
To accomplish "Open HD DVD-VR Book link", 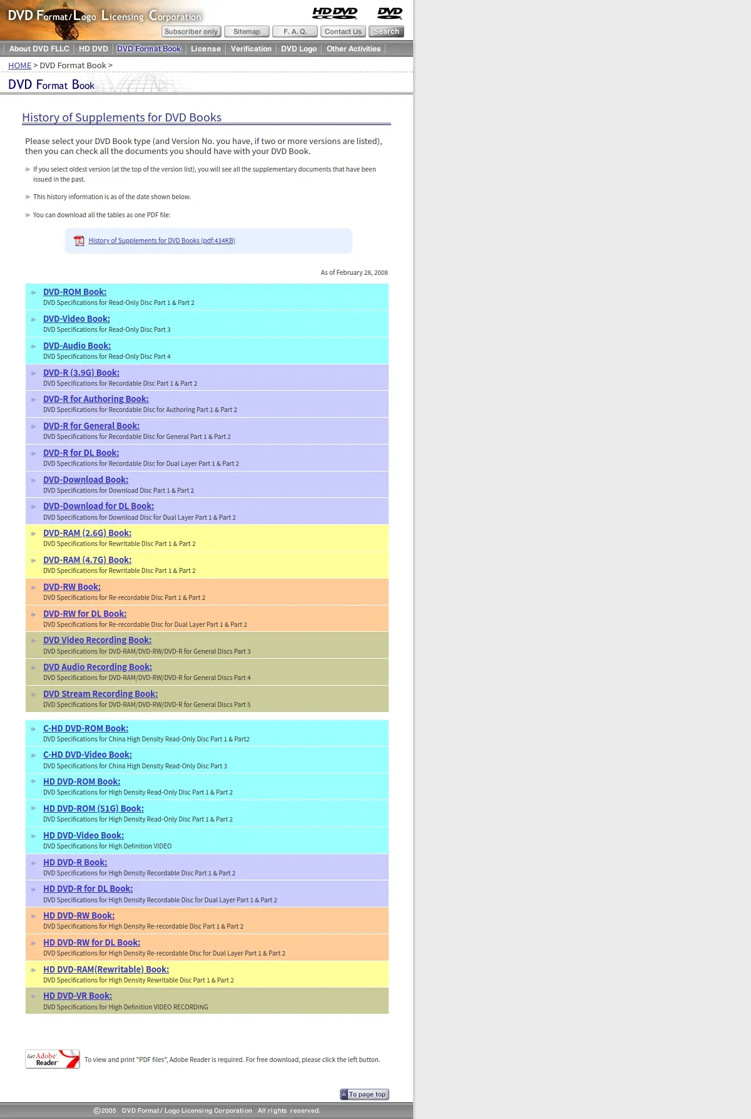I will point(78,996).
